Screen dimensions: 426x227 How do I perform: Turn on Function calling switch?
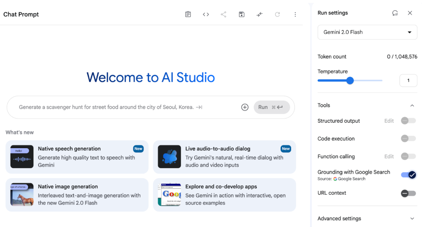[x=408, y=156]
